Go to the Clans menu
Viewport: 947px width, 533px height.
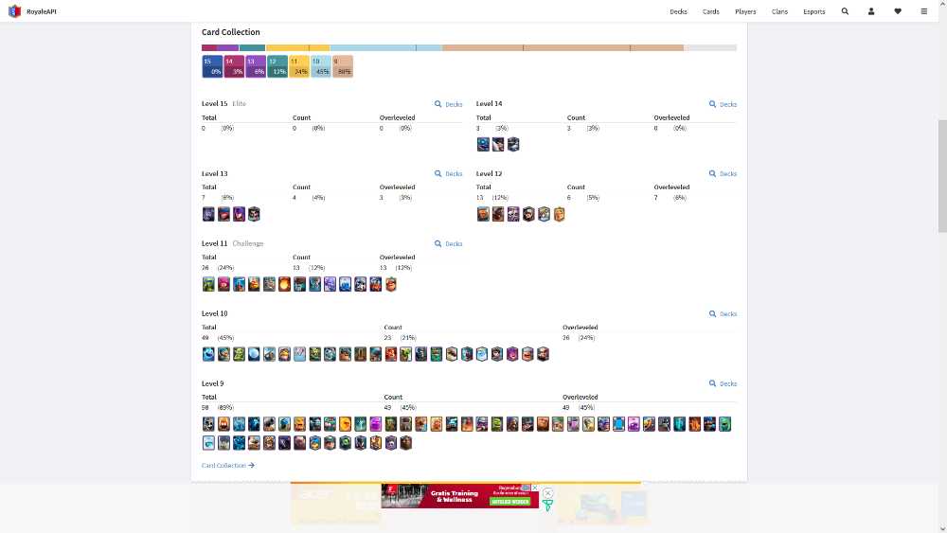pos(779,11)
